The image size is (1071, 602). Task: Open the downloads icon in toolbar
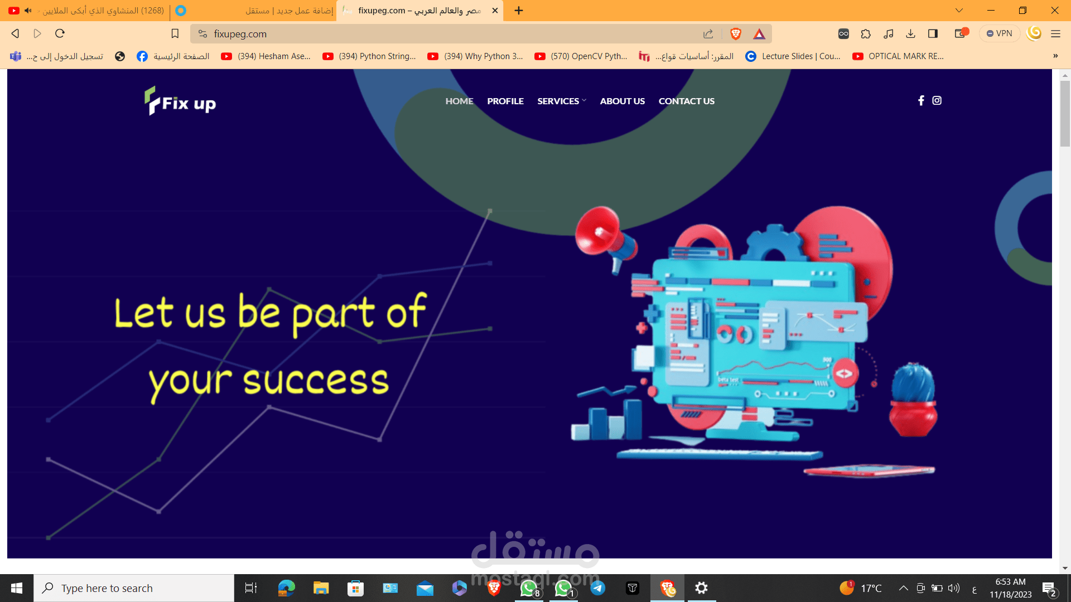(x=910, y=34)
